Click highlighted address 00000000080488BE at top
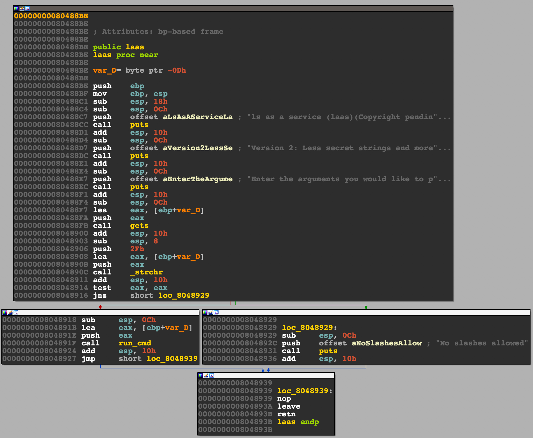Viewport: 533px width, 438px height. pos(51,16)
